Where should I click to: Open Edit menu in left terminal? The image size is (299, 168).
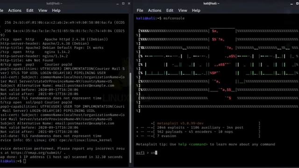(x=30, y=10)
